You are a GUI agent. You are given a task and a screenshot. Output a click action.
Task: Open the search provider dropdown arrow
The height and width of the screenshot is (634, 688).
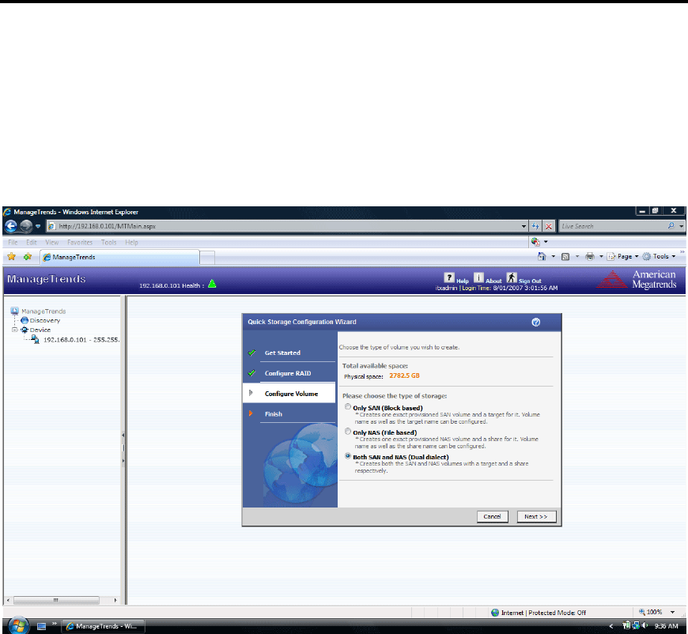681,226
